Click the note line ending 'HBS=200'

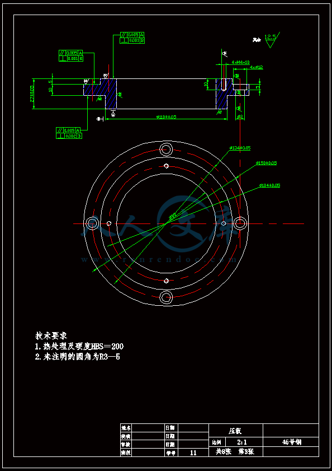click(79, 346)
